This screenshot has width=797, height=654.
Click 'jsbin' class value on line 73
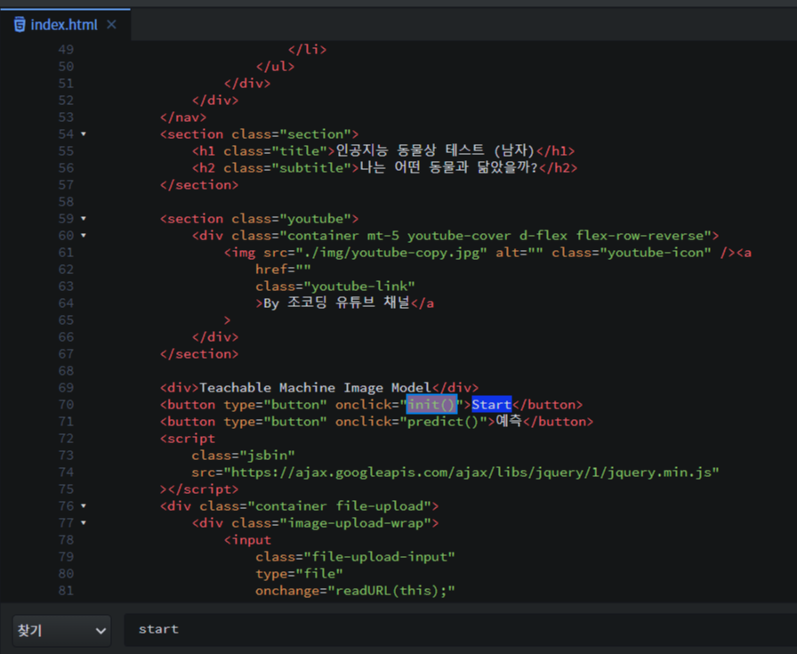[268, 456]
